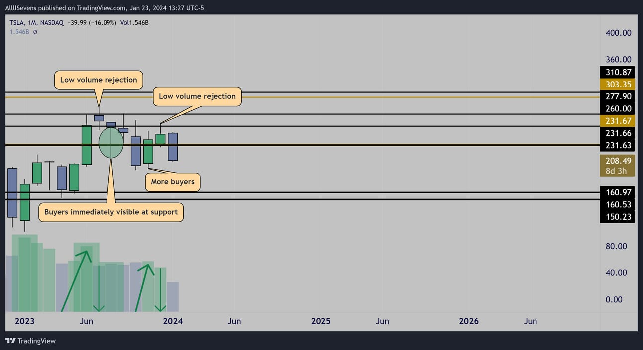The width and height of the screenshot is (643, 350).
Task: Click the 150.23 price level label
Action: pos(617,217)
